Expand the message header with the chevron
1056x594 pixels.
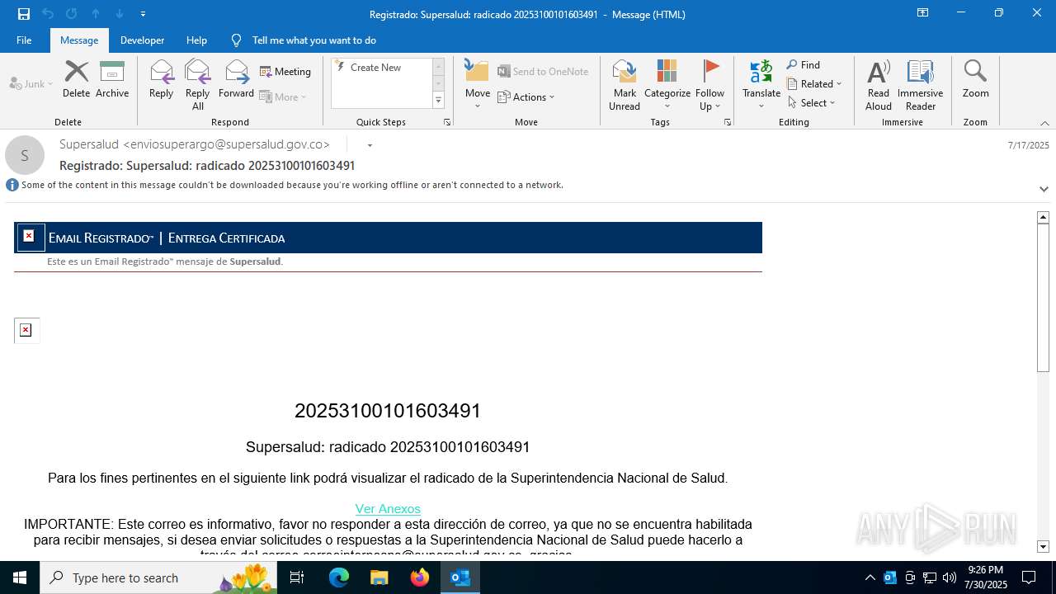1044,189
